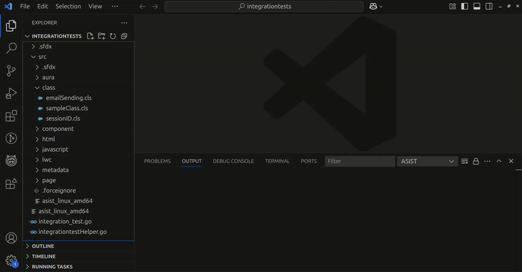The width and height of the screenshot is (522, 272).
Task: Click the output Filter input field
Action: [360, 161]
